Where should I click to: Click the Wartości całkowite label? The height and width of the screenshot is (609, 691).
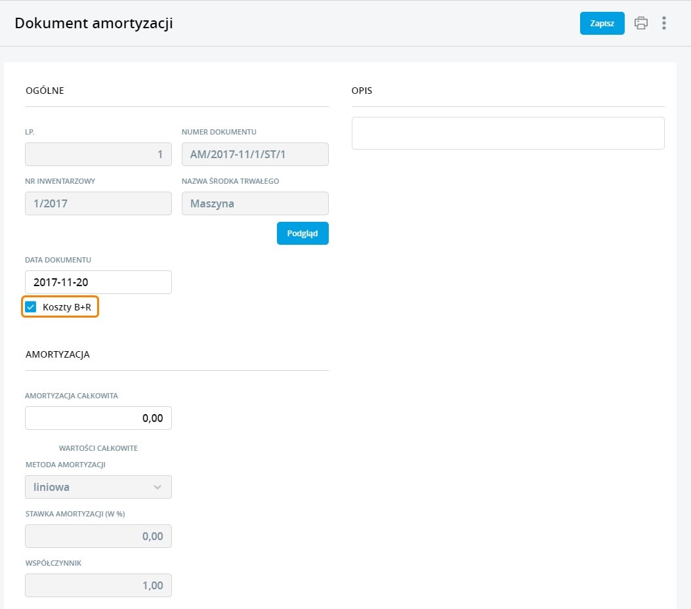click(x=98, y=448)
